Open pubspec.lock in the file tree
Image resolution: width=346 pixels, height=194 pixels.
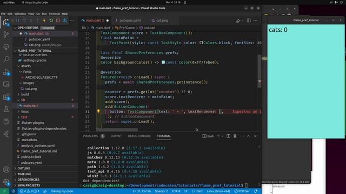tap(31, 157)
